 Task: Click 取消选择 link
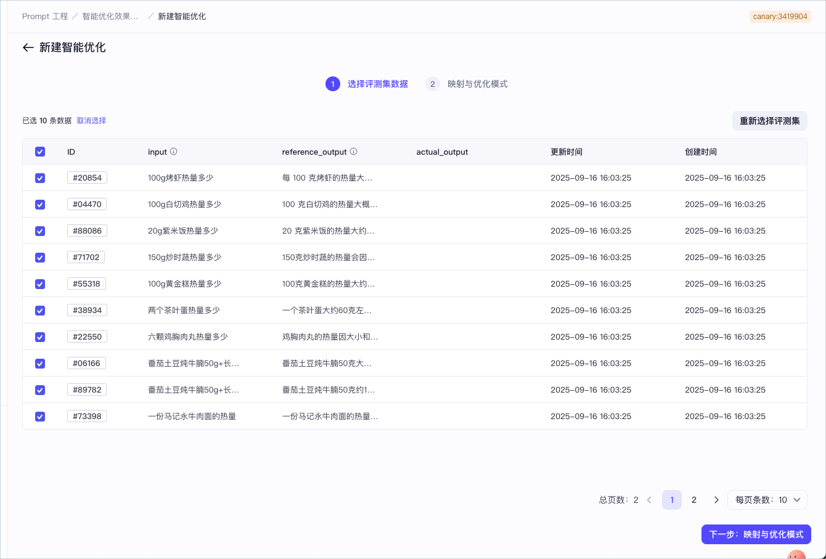click(91, 121)
